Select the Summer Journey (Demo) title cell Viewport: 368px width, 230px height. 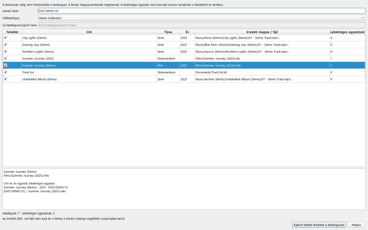tap(89, 65)
